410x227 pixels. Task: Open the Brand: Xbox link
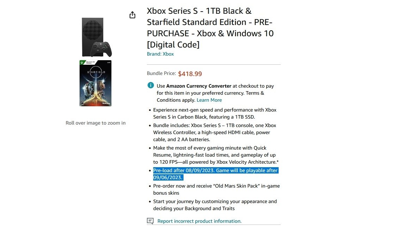coord(160,54)
